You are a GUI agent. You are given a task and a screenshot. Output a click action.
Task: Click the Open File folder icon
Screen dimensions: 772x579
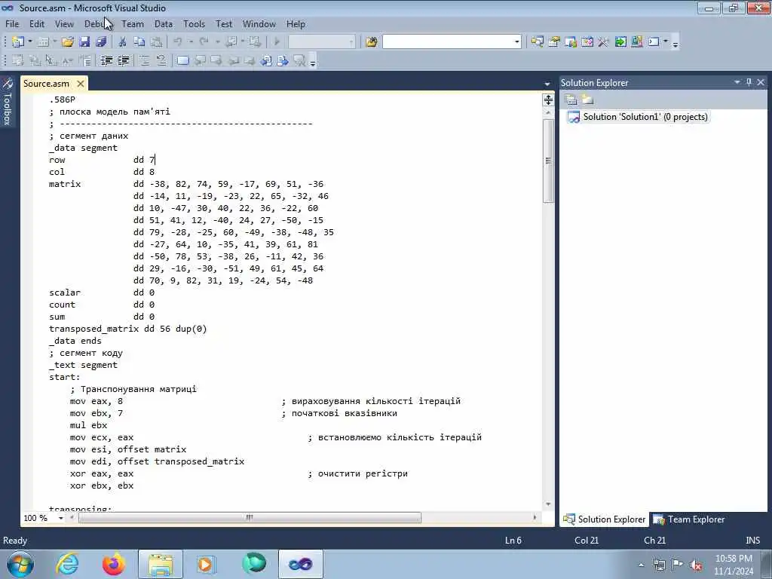click(67, 42)
